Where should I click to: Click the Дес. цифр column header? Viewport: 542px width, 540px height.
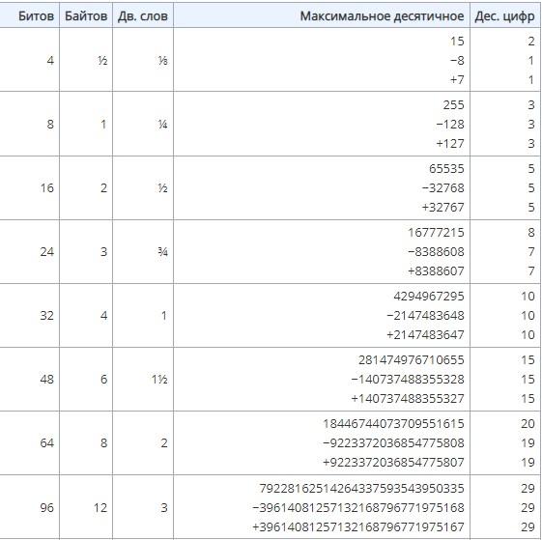point(504,15)
